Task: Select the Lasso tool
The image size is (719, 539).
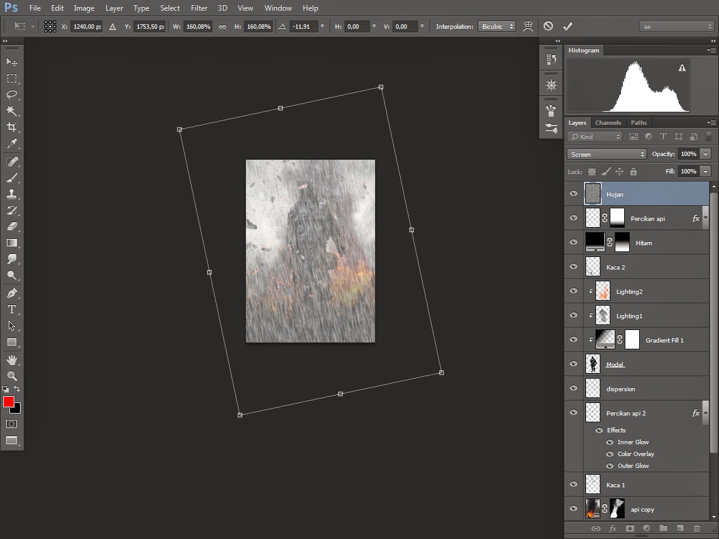Action: (x=12, y=95)
